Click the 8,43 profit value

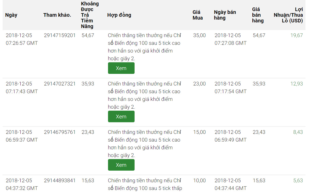[298, 132]
